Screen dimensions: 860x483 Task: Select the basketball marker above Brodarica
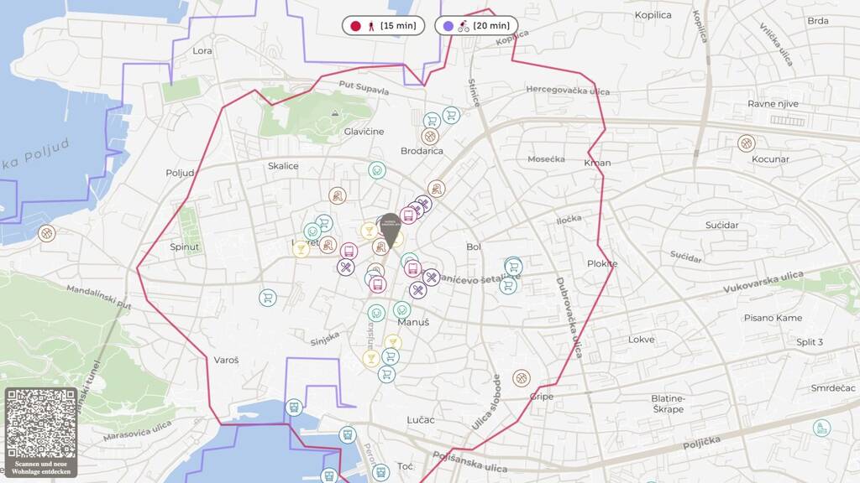[x=430, y=136]
